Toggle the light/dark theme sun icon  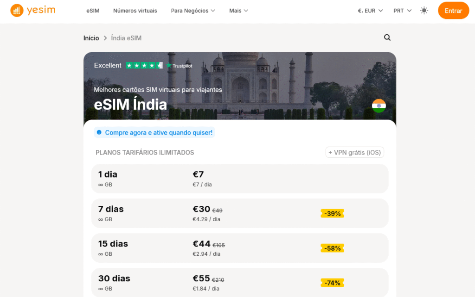click(x=424, y=11)
